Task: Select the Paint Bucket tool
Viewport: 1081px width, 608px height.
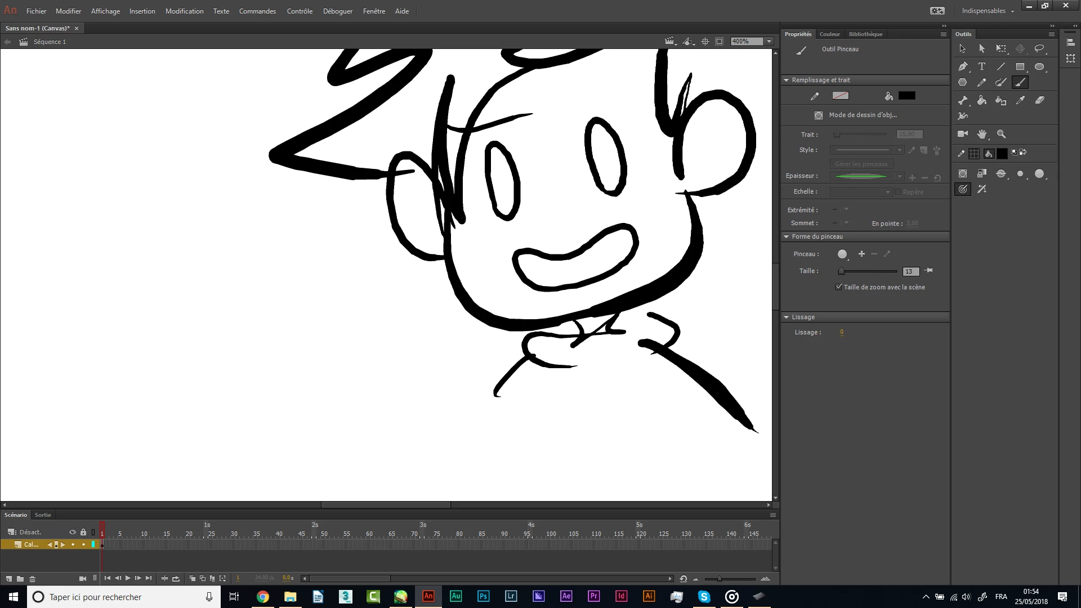Action: tap(982, 100)
